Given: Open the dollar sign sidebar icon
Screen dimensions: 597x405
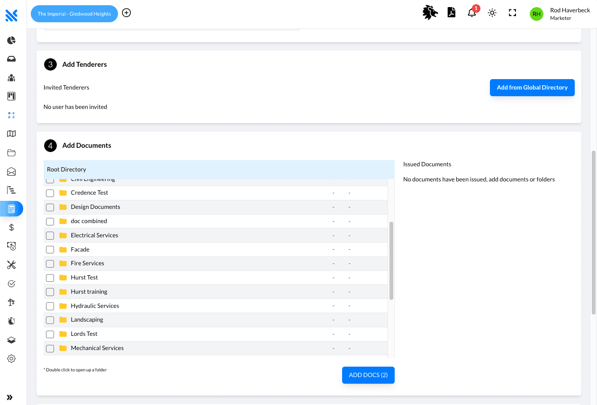Looking at the screenshot, I should coord(11,227).
